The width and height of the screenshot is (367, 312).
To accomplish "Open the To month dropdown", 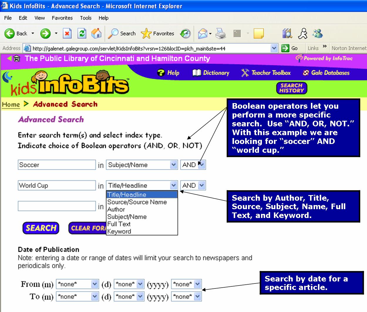I will (95, 296).
